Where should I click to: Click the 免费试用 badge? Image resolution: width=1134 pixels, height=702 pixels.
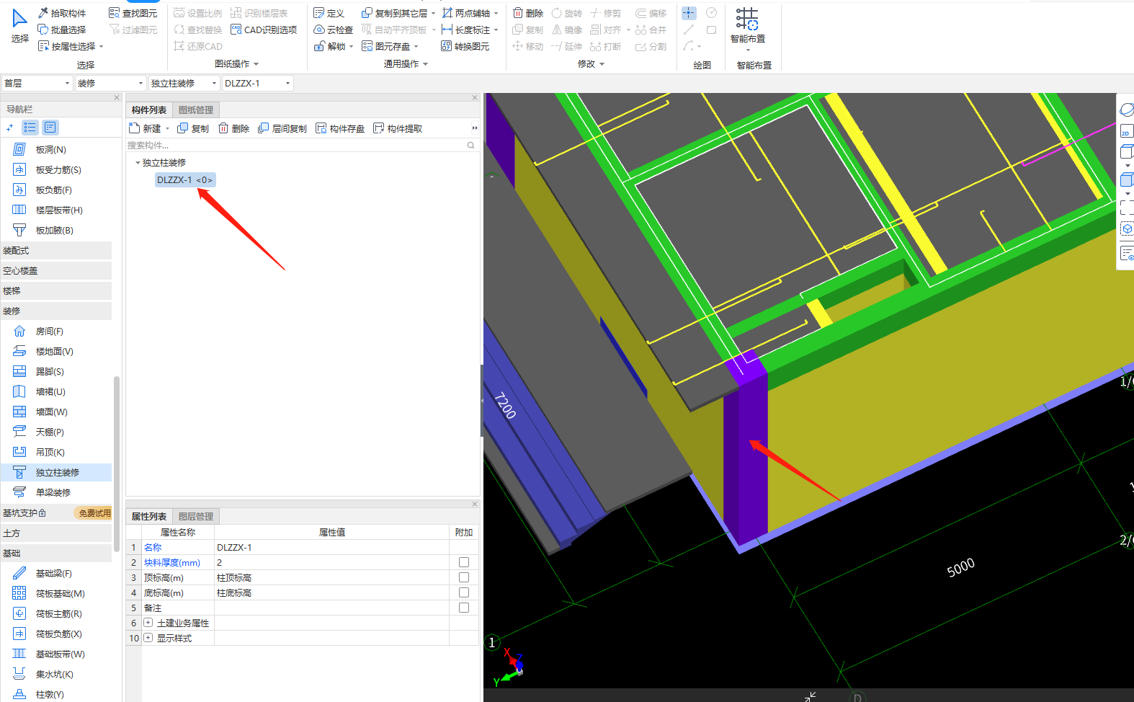(94, 513)
